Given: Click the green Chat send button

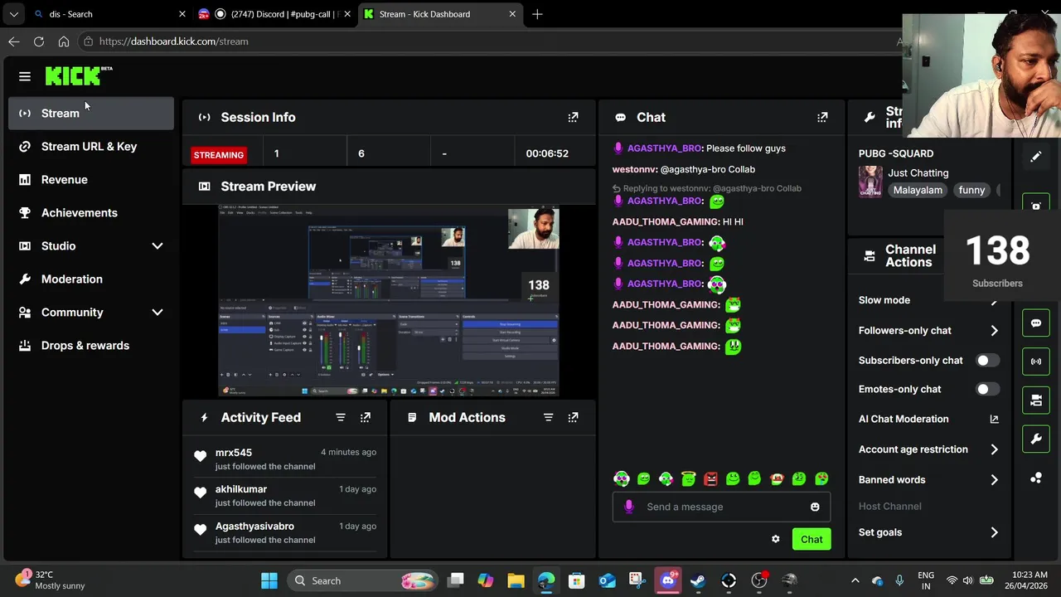Looking at the screenshot, I should tap(811, 539).
